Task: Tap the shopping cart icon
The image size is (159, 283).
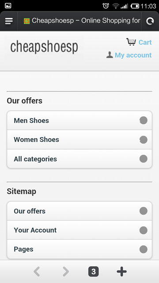Action: coord(131,42)
